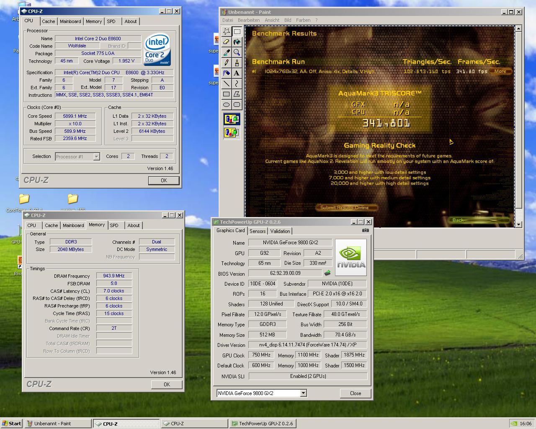Click the Core Speed 5899.1 MHz value
Viewport: 536px width, 429px height.
pos(75,116)
